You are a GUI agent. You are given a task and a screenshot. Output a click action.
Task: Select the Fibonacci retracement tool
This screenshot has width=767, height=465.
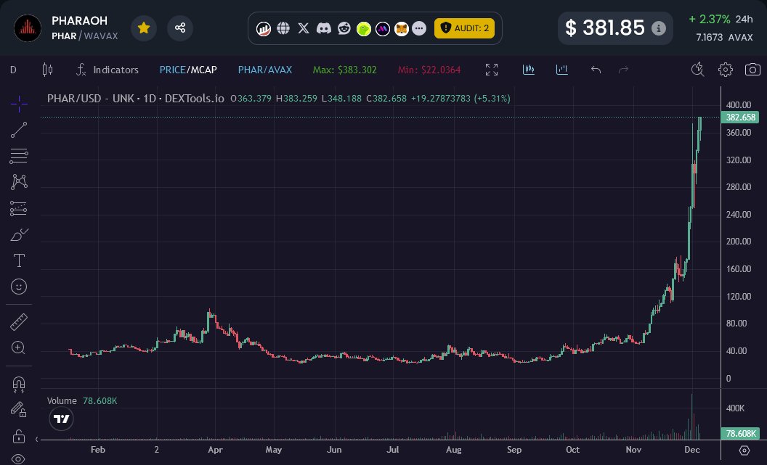19,156
